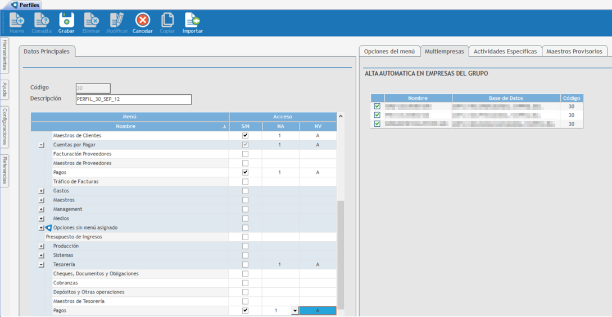Expand the Management tree node
This screenshot has height=317, width=612.
coord(42,209)
